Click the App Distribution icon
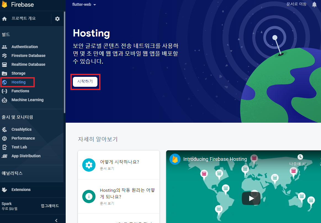Viewport: 321px width, 223px height. [x=4, y=156]
